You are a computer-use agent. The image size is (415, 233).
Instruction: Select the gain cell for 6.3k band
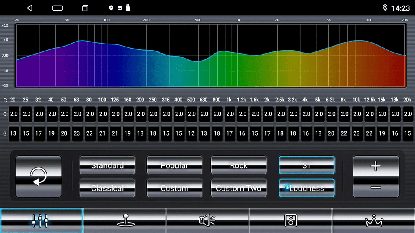pos(332,133)
